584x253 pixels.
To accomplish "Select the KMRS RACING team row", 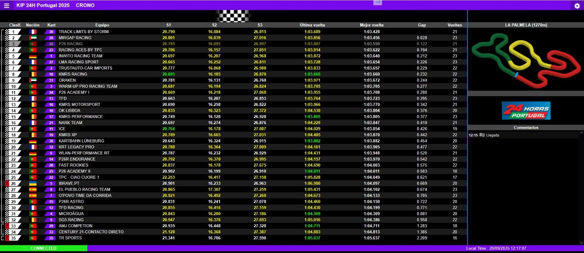I will (x=73, y=74).
